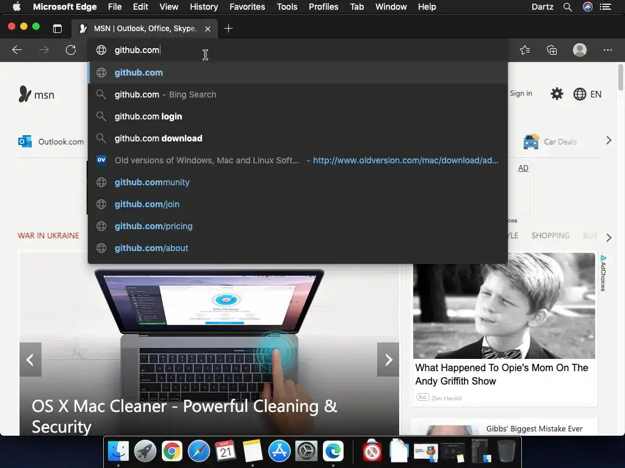Go back with the browser back arrow
Image resolution: width=625 pixels, height=468 pixels.
click(16, 50)
